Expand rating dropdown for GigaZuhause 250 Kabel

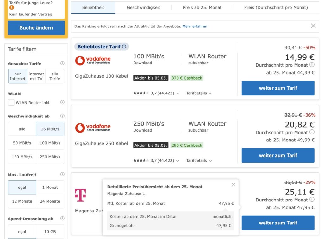click(178, 161)
